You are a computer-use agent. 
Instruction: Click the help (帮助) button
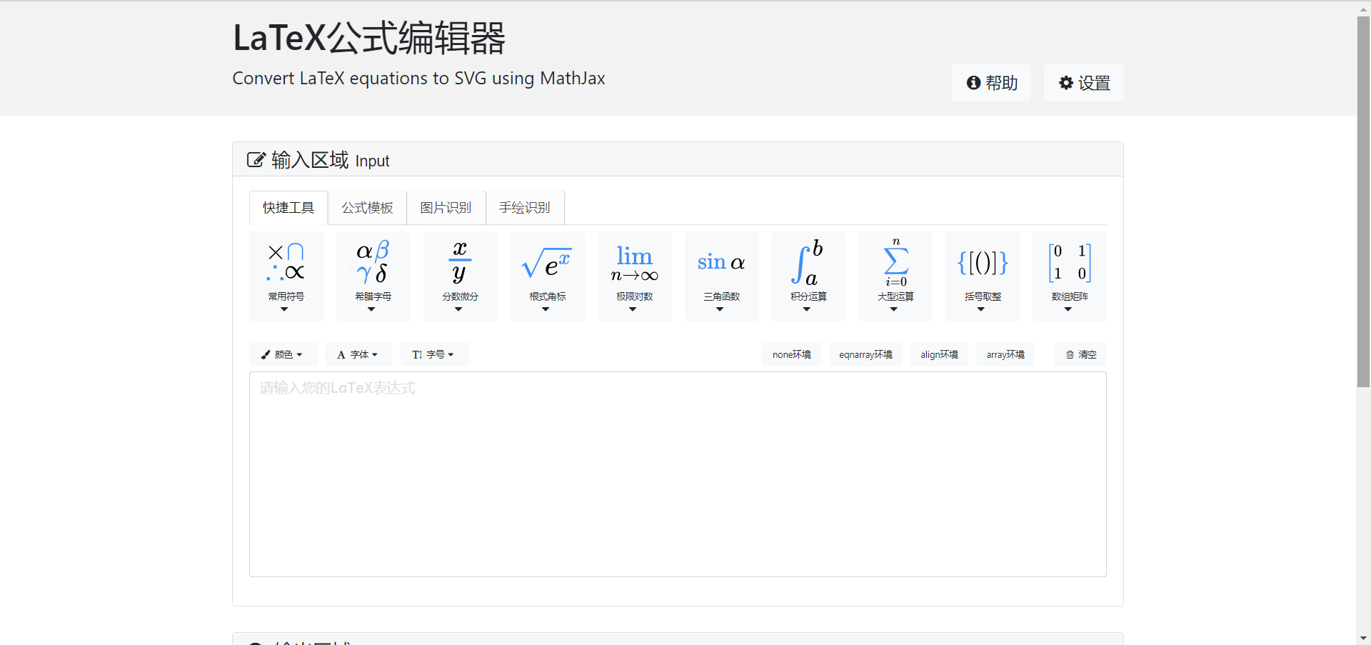point(991,83)
